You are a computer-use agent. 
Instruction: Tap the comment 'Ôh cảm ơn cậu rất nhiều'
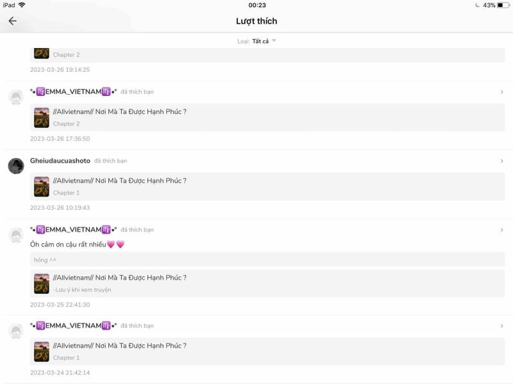(x=77, y=244)
